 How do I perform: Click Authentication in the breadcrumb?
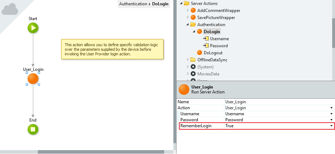tap(133, 4)
